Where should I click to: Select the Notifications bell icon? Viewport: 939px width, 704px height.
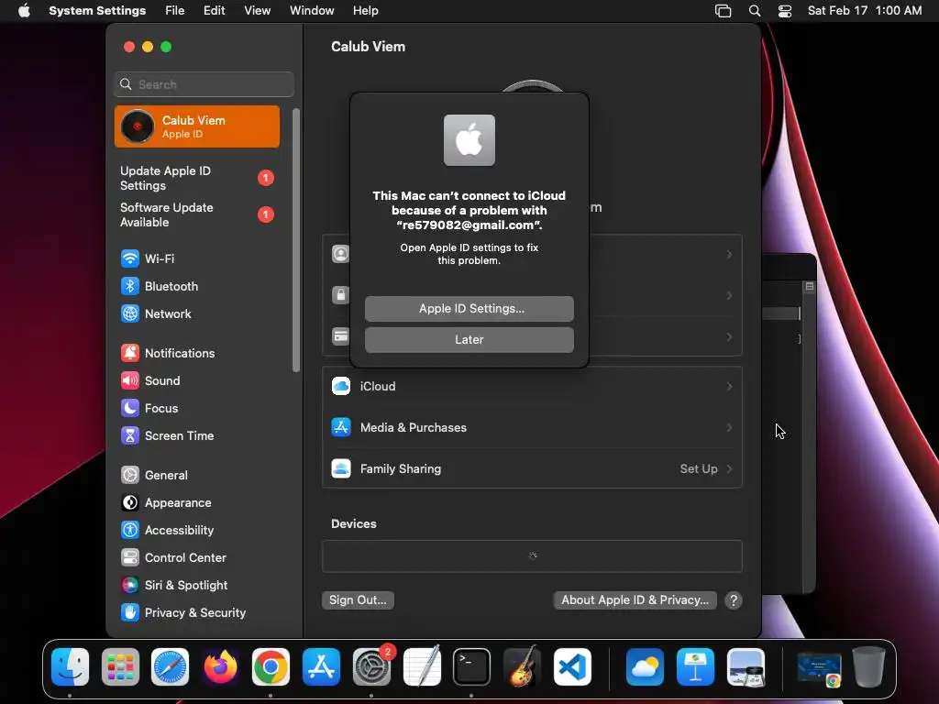coord(130,353)
